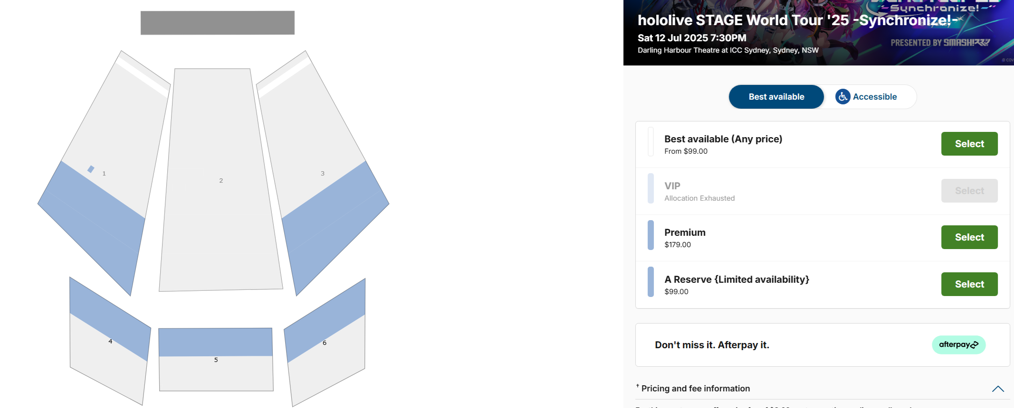
Task: Collapse Pricing and fee information chevron
Action: click(998, 389)
